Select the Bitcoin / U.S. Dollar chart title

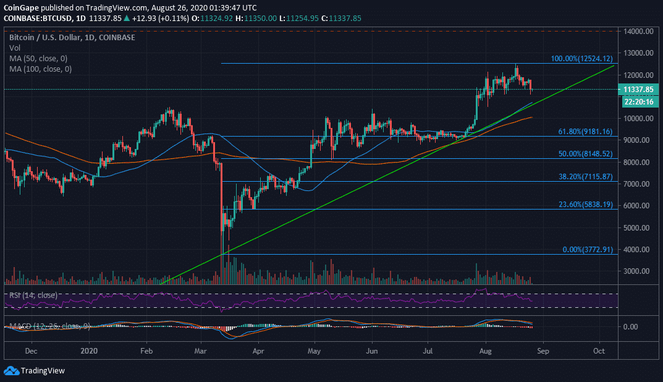click(72, 37)
